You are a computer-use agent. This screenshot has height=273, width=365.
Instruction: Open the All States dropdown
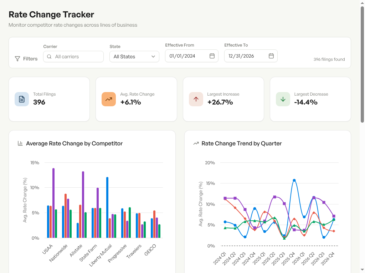[x=134, y=57]
